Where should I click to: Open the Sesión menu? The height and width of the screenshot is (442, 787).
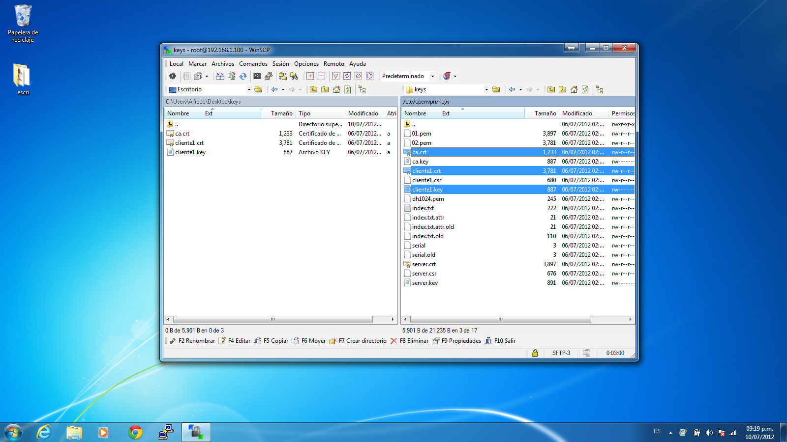click(281, 64)
